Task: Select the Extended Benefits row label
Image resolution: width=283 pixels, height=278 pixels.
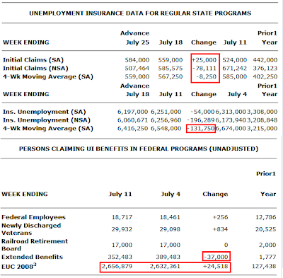Action: (32, 257)
